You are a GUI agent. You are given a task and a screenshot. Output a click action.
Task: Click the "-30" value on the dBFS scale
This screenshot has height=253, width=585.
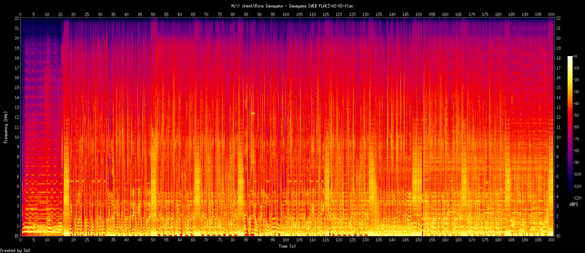(x=577, y=91)
